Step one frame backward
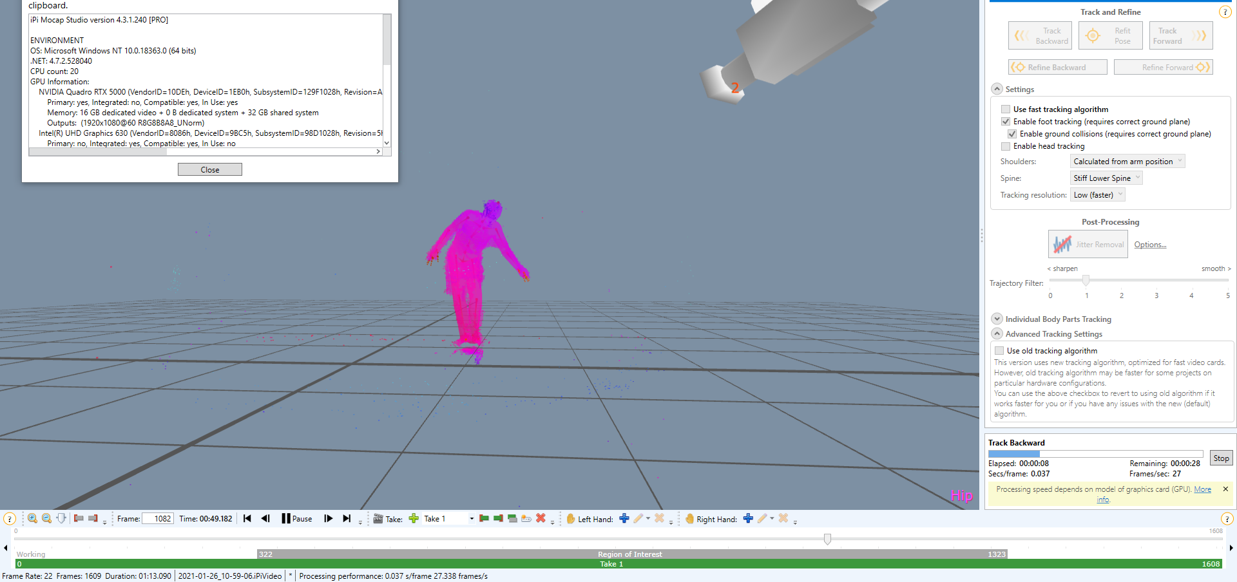This screenshot has width=1237, height=582. click(265, 518)
